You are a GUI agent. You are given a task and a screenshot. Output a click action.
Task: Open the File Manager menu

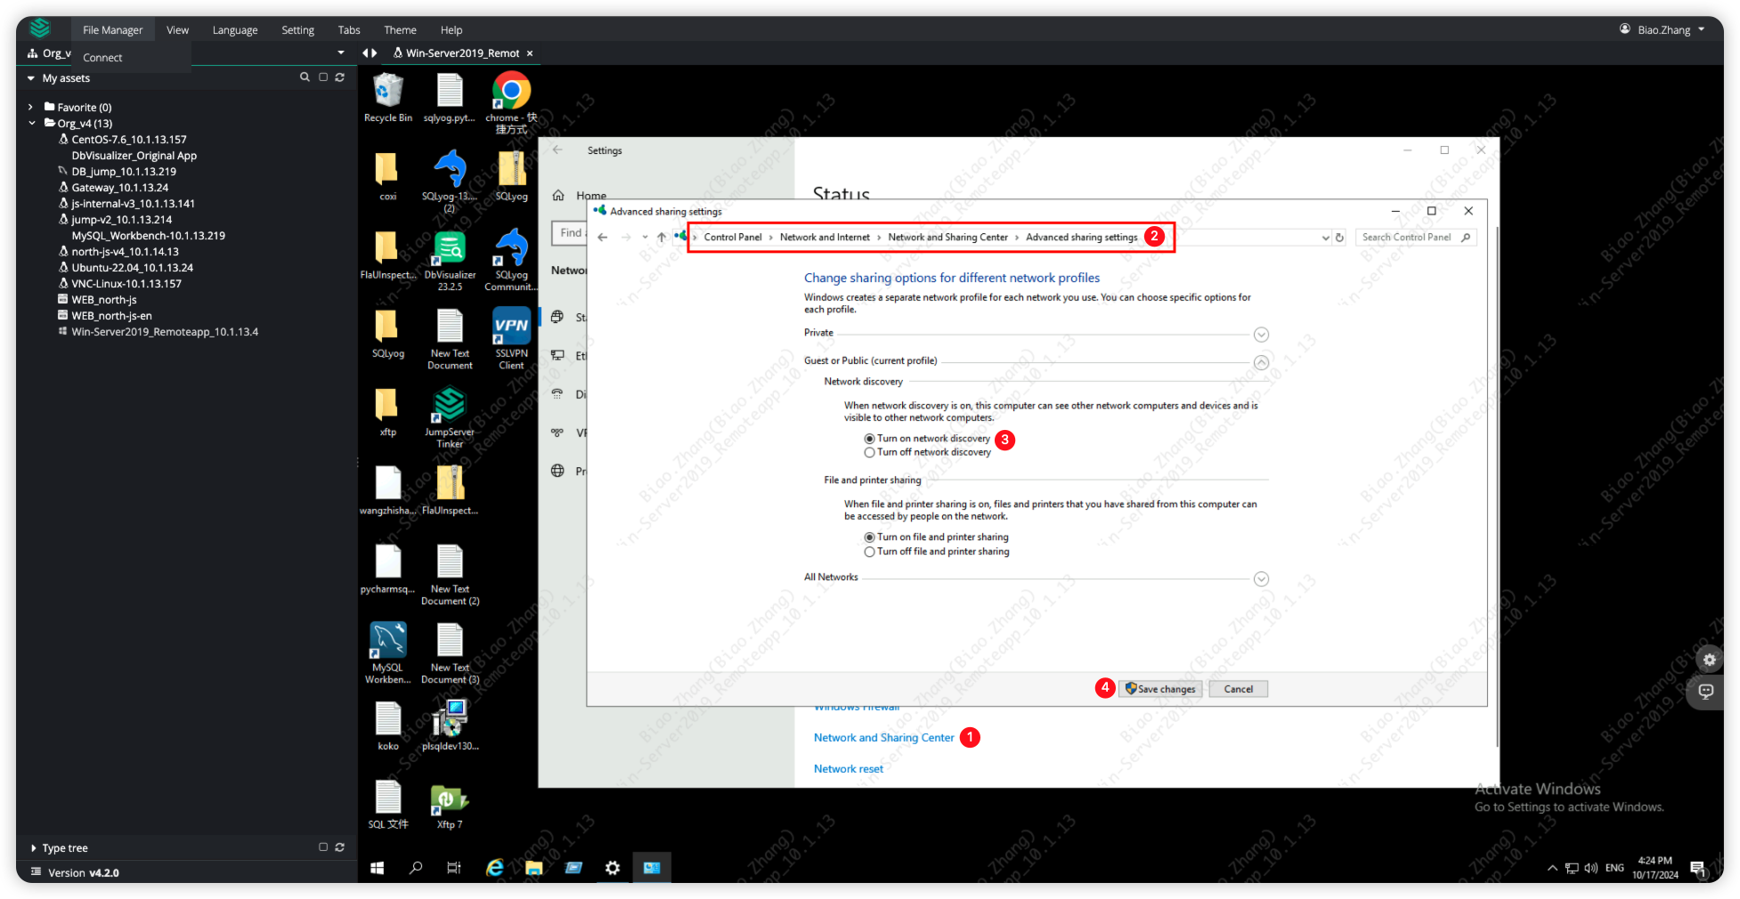click(112, 29)
